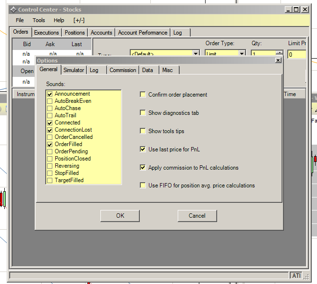This screenshot has height=284, width=317.
Task: Toggle the Announcement sound checkbox
Action: click(x=50, y=94)
